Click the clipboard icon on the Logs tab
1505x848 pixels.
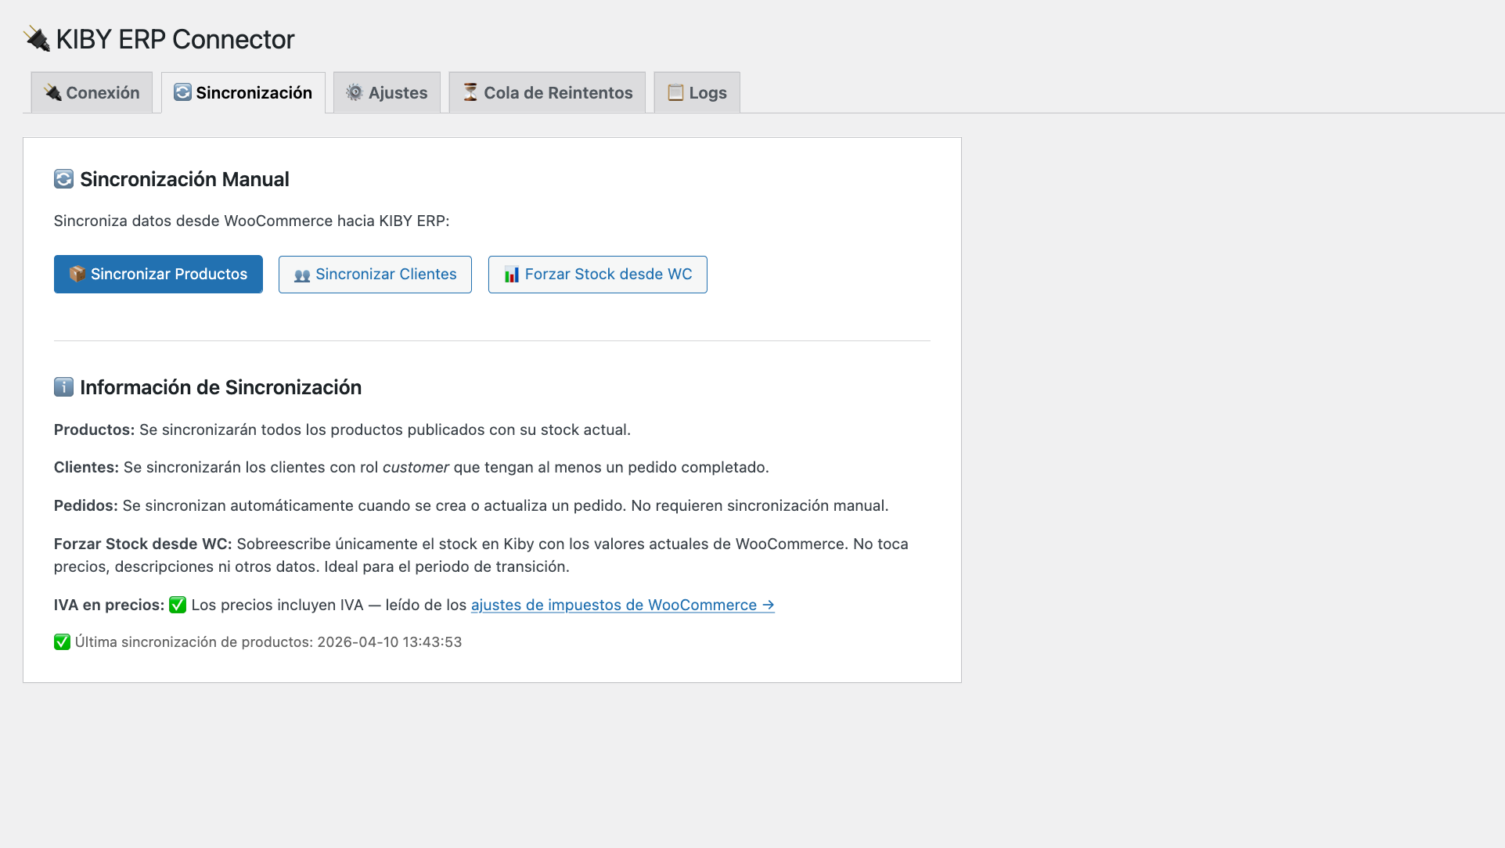point(675,92)
